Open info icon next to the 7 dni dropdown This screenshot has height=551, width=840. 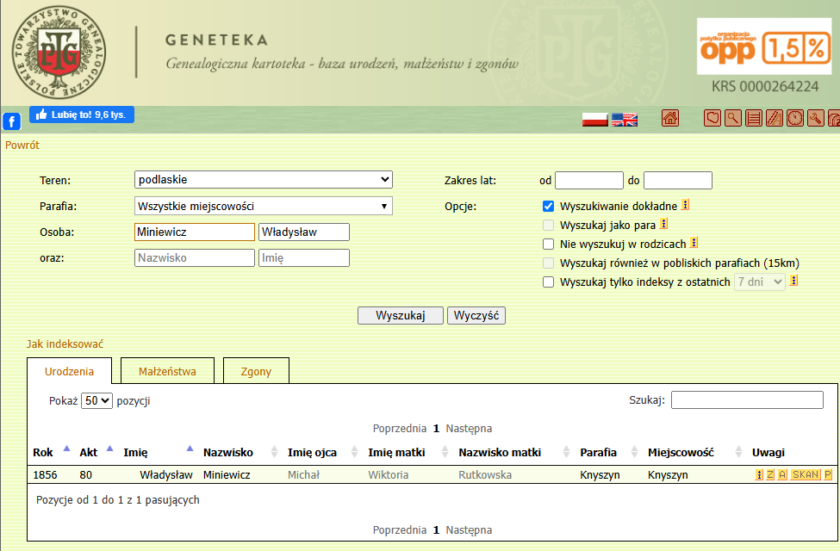coord(794,281)
